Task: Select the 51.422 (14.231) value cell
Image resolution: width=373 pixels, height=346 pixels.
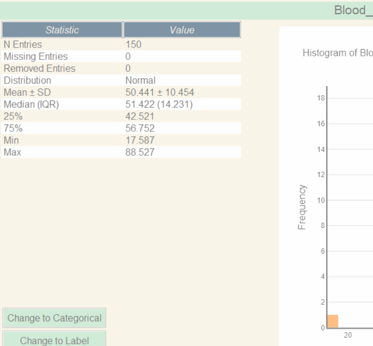Action: click(x=159, y=105)
